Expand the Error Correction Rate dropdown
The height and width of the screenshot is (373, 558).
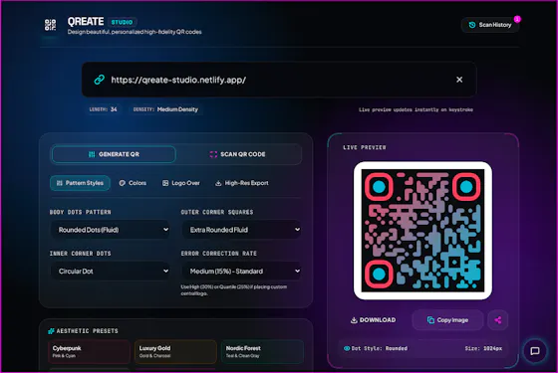241,271
